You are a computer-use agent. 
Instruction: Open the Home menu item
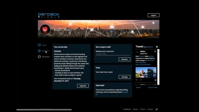[x=44, y=45]
